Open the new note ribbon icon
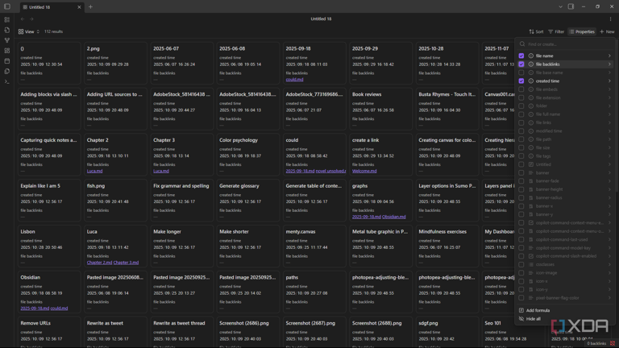 6,30
